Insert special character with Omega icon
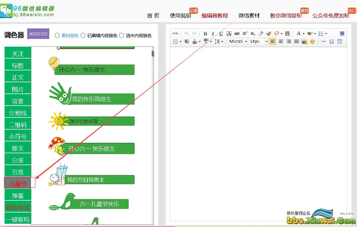357x227 pixels. (332, 41)
